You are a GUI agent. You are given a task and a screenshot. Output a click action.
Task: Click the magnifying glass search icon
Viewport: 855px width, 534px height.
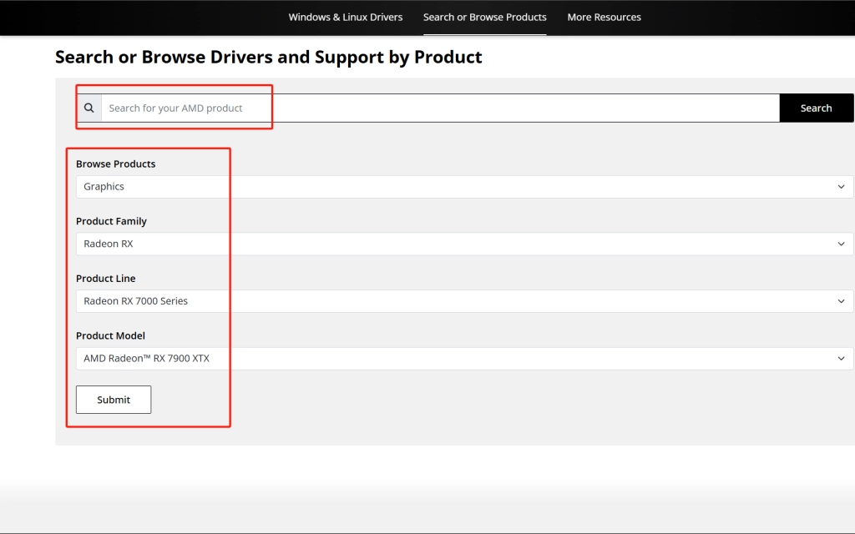[89, 108]
